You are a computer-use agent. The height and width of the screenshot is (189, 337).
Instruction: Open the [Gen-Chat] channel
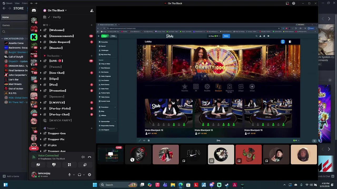click(x=68, y=73)
